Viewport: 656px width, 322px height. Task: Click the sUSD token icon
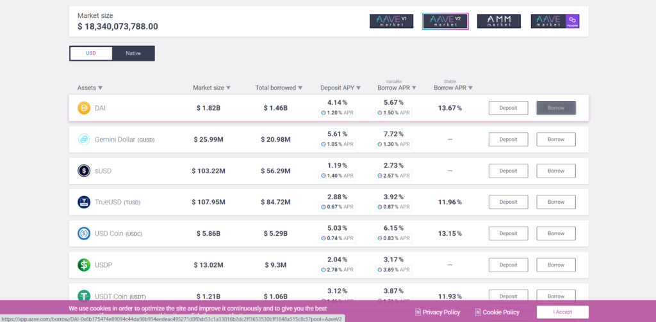[x=84, y=171]
